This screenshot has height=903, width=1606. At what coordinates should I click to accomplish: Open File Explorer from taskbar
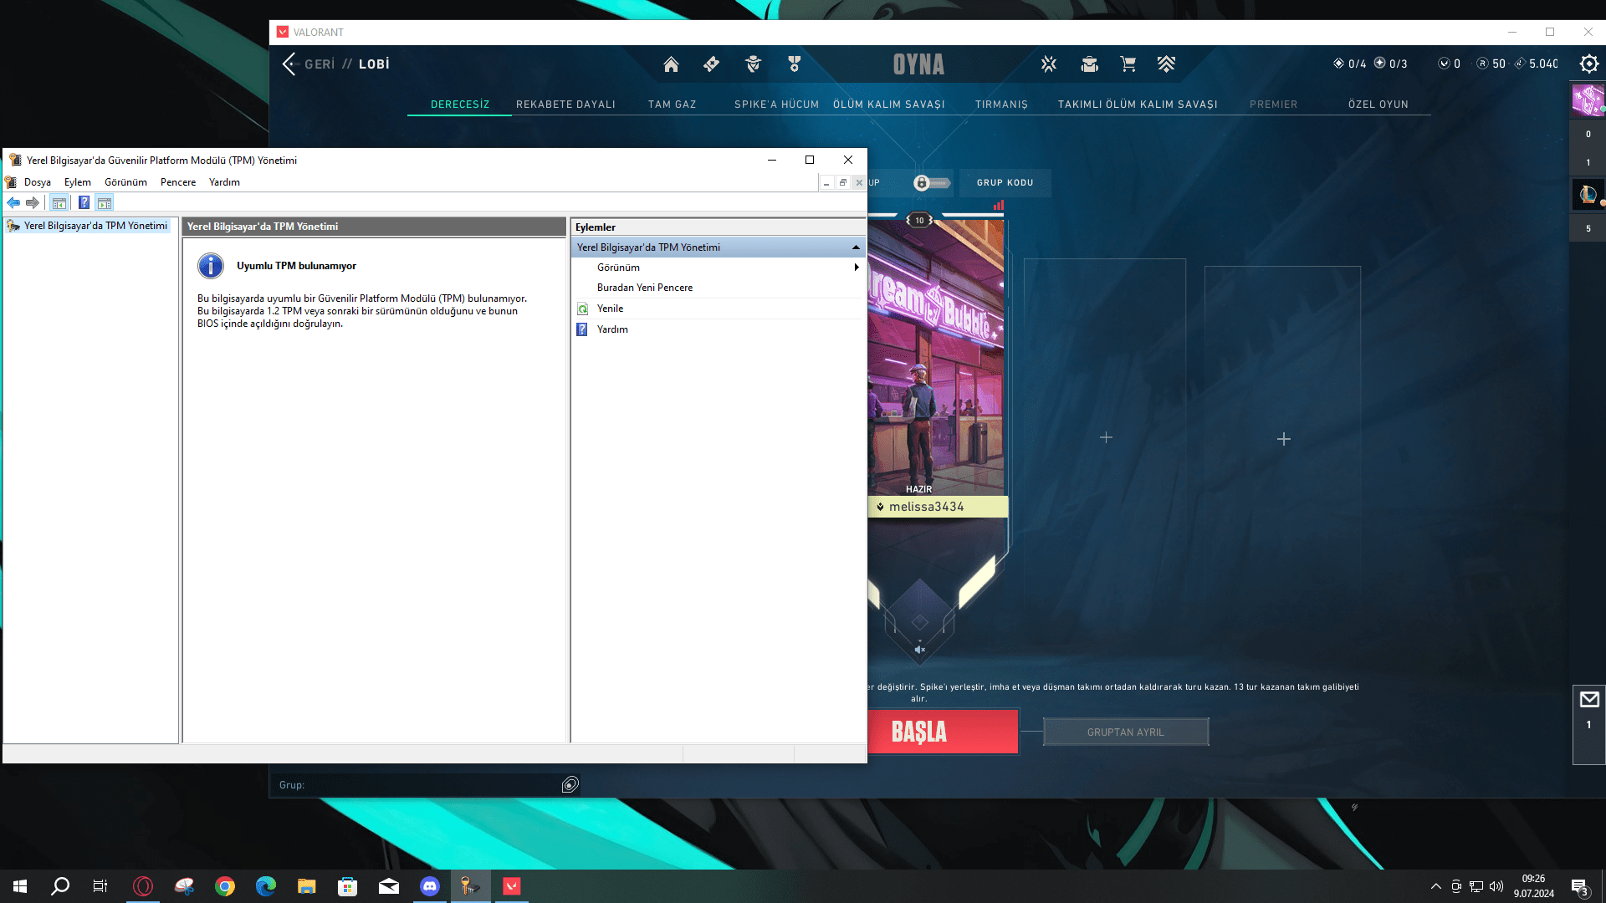[306, 886]
